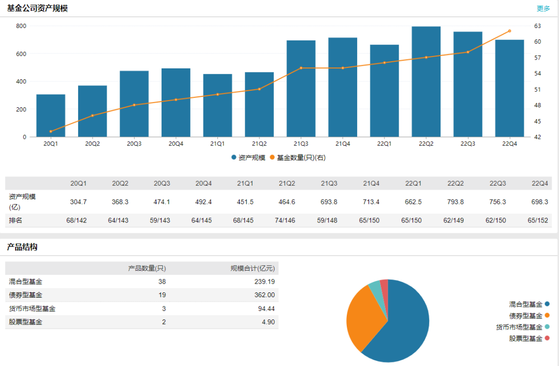This screenshot has height=366, width=559.
Task: Toggle 混合型基金 in pie chart legend
Action: [x=528, y=304]
